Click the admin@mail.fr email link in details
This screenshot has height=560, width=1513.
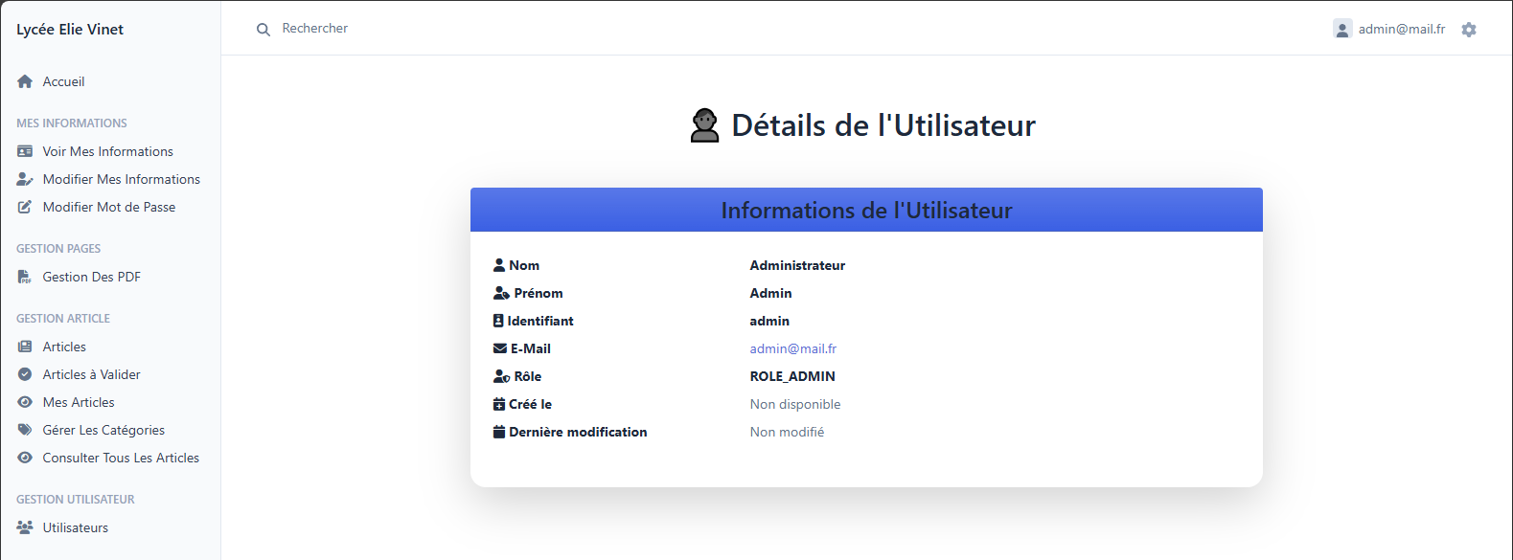pyautogui.click(x=792, y=348)
